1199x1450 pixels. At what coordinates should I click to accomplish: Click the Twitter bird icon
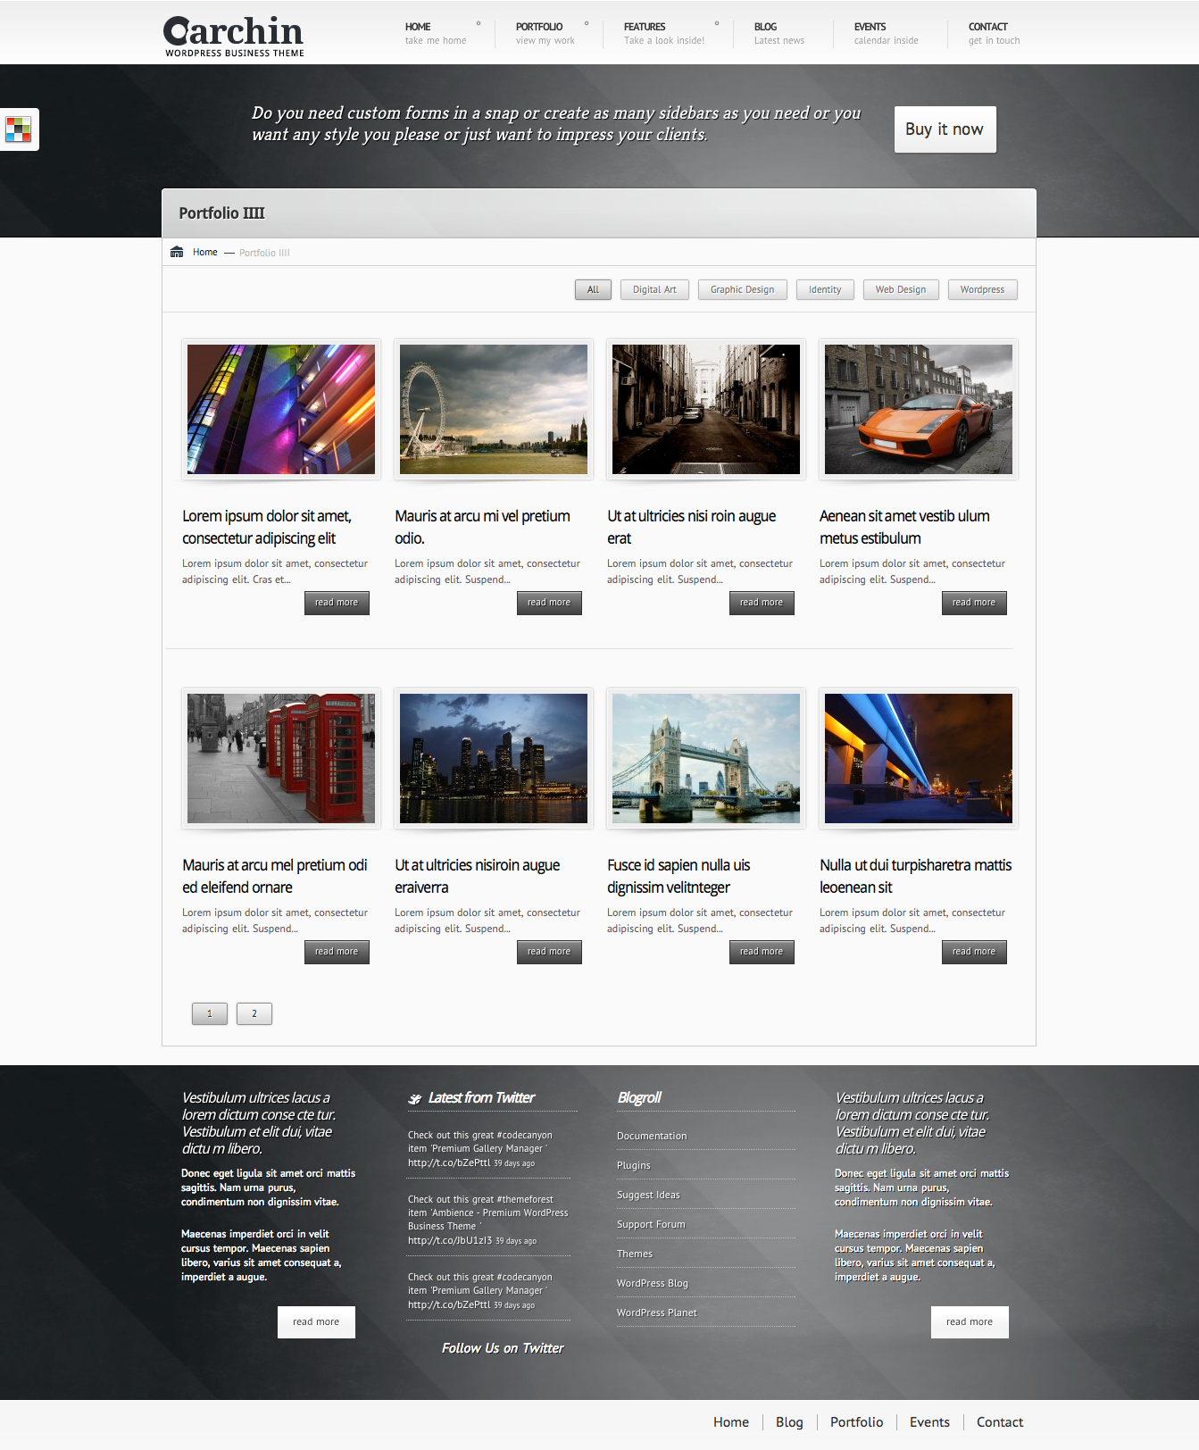click(415, 1099)
